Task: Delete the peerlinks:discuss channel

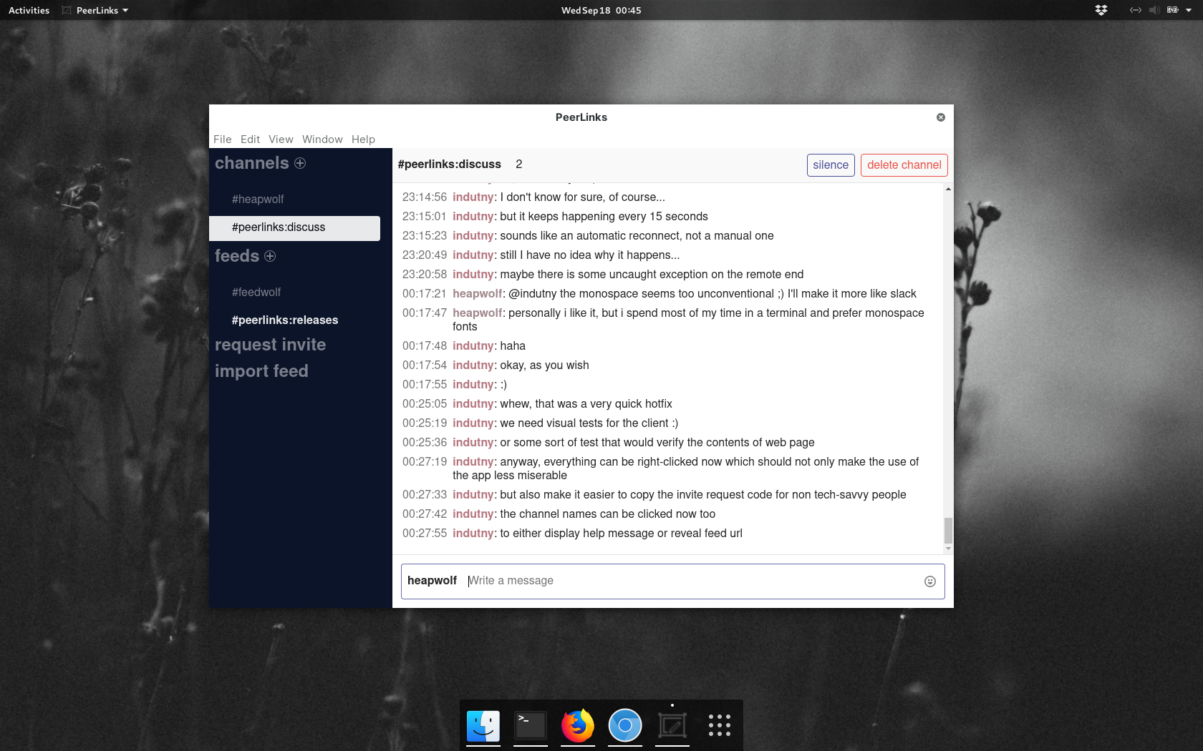Action: [904, 165]
